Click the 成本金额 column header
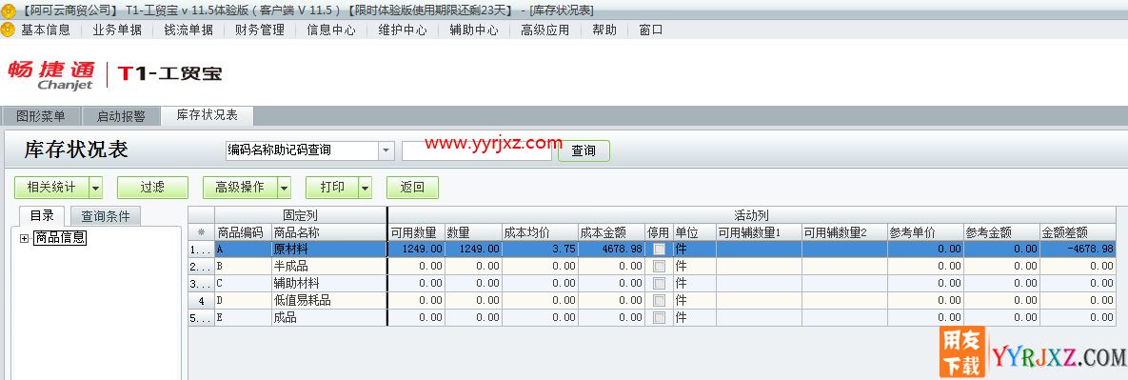 pyautogui.click(x=611, y=232)
